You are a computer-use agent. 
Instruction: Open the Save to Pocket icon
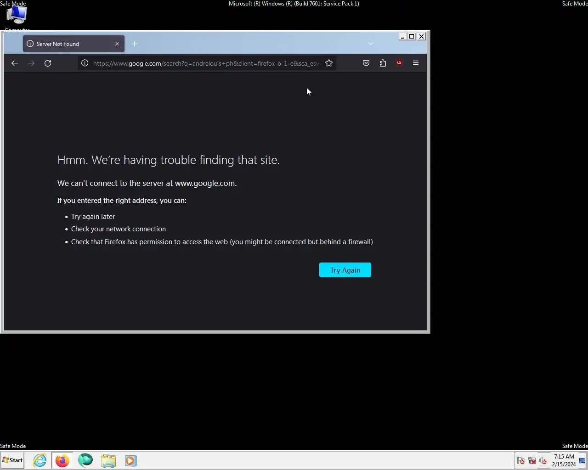(366, 63)
